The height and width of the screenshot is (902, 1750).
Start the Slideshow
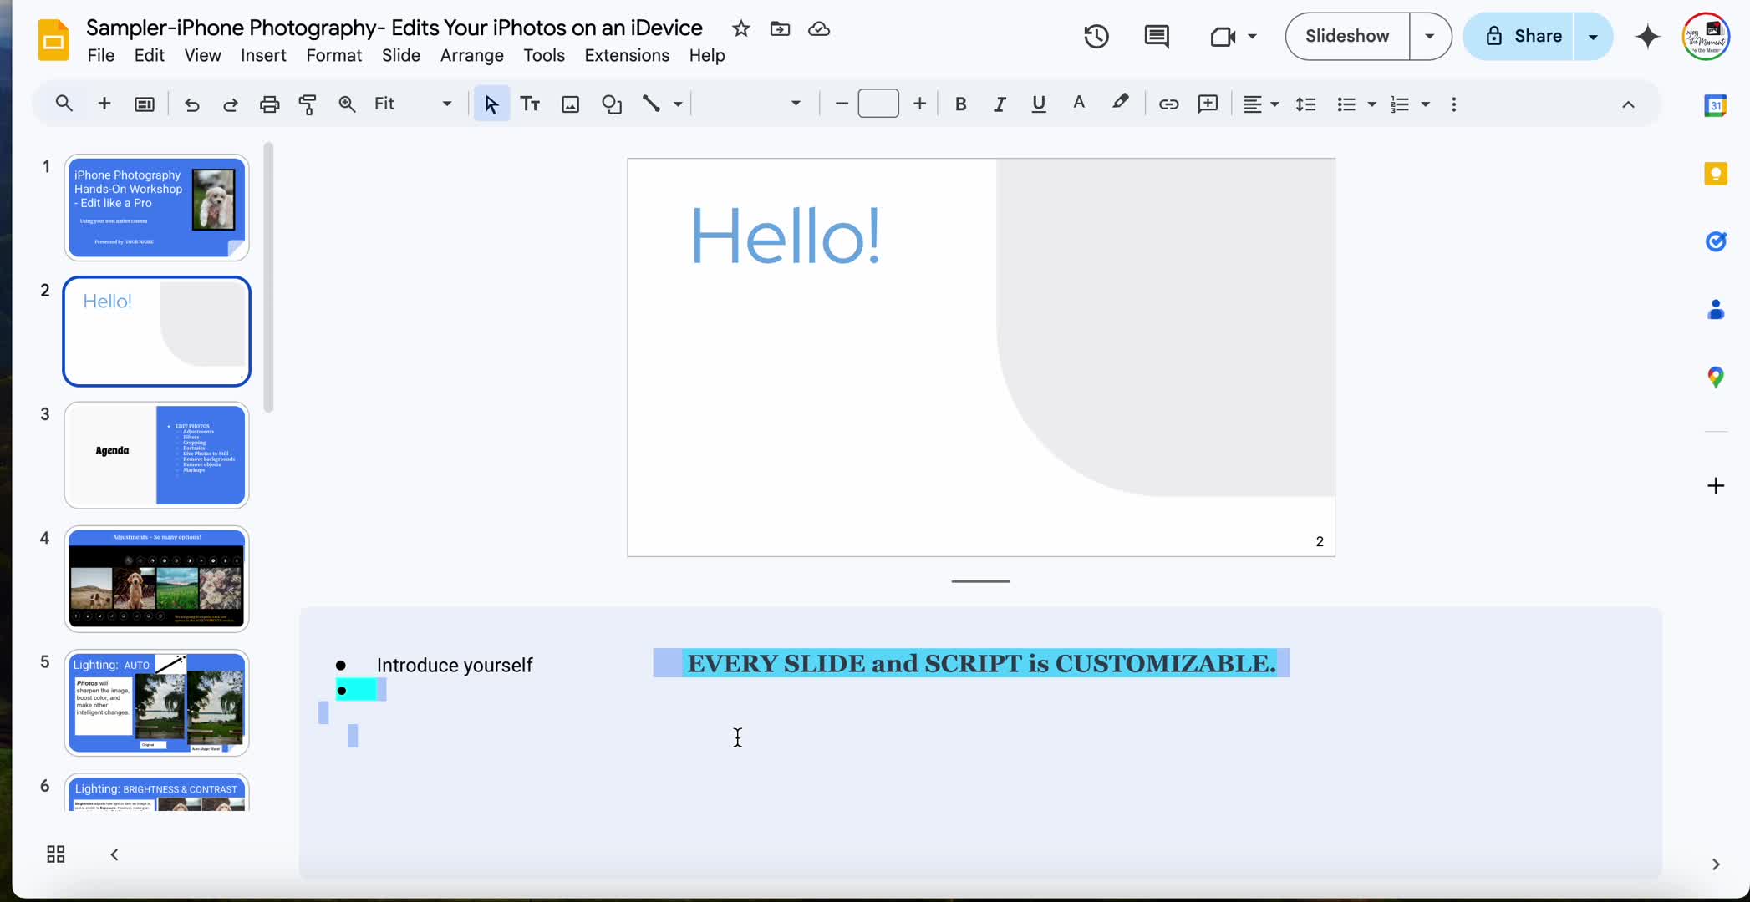tap(1347, 36)
